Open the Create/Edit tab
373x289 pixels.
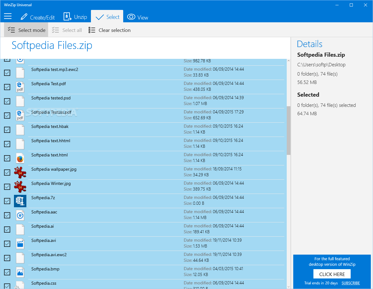pos(38,17)
